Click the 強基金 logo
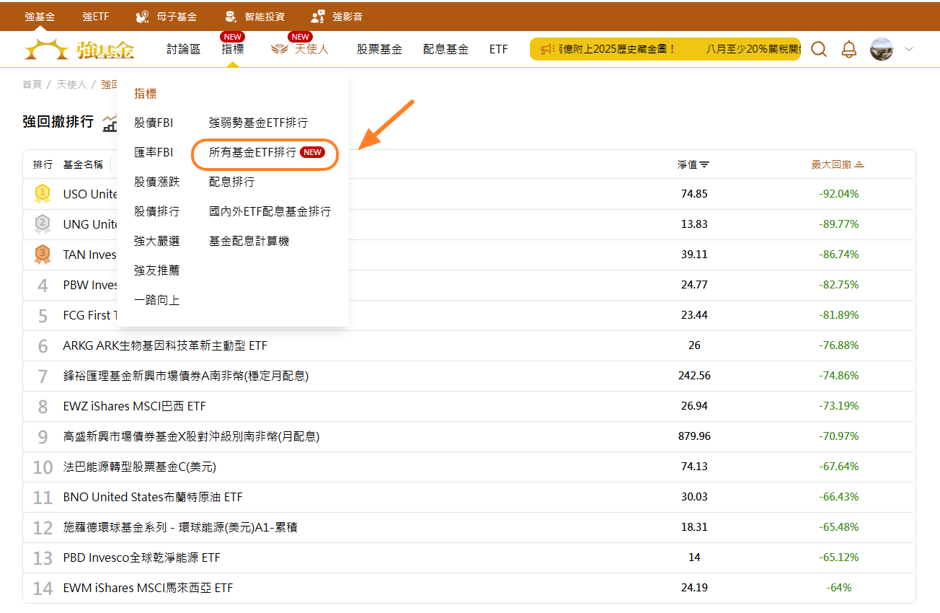The image size is (940, 613). pyautogui.click(x=79, y=49)
